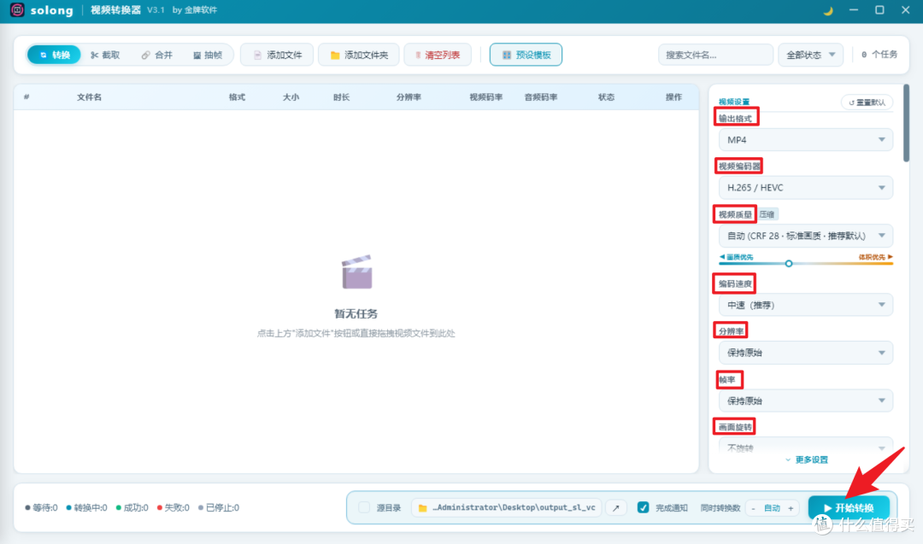Click the folder icon in output path

[422, 507]
